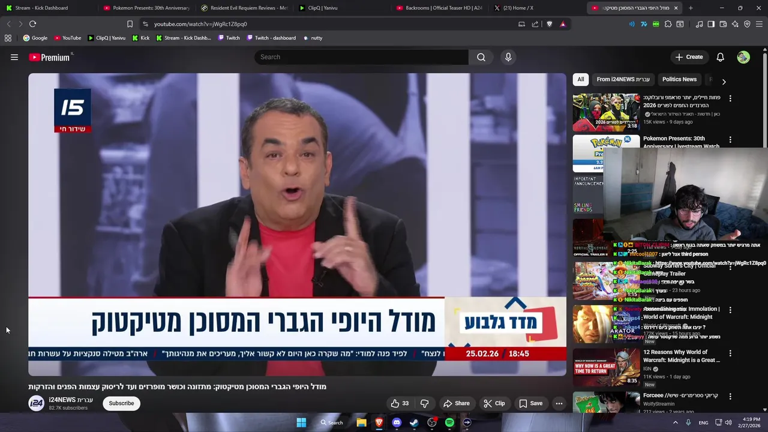This screenshot has height=432, width=768.
Task: Open options menu for Pokemon Presents video
Action: [730, 140]
